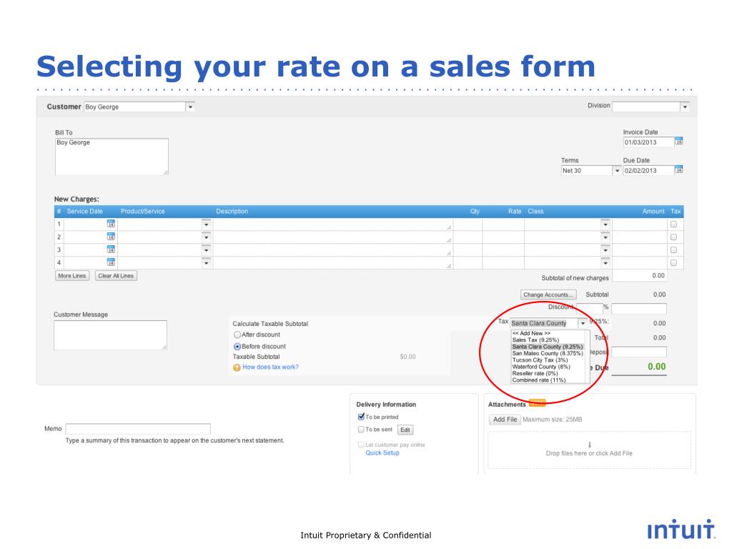Click the discount amount field

(x=638, y=309)
